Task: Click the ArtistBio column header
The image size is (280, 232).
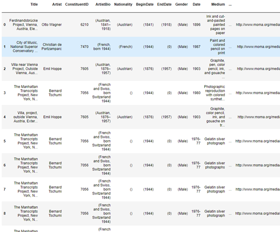Action: point(103,4)
